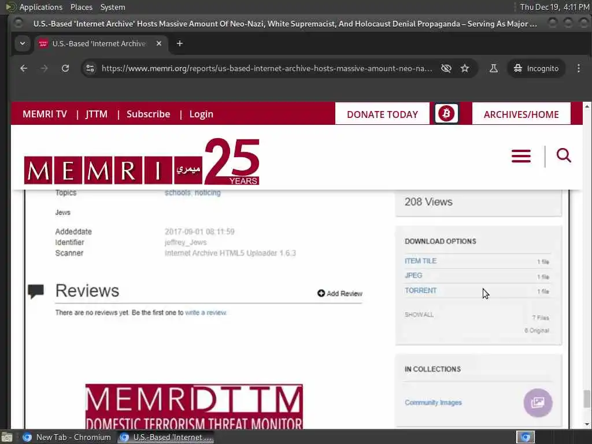Open the Community Images collection link

[433, 402]
